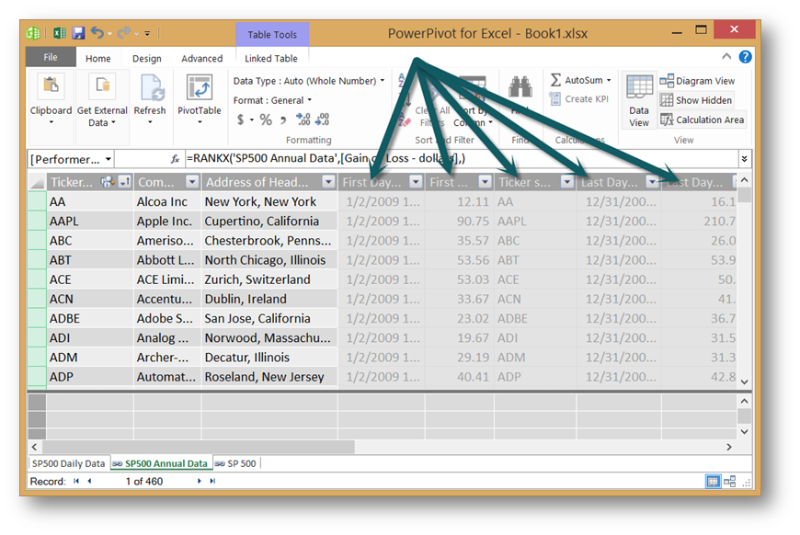Open the File menu
The height and width of the screenshot is (535, 800).
(51, 58)
